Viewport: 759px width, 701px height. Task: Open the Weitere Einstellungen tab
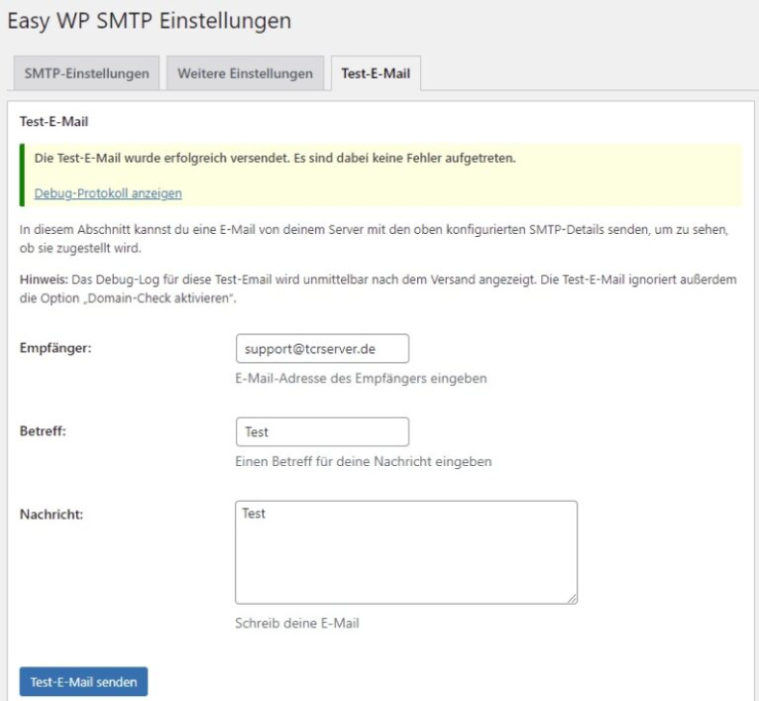pyautogui.click(x=245, y=74)
